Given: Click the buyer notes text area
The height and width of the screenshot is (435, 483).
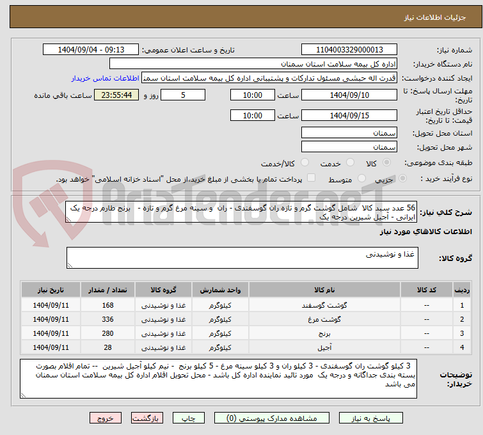Looking at the screenshot, I should 218,379.
